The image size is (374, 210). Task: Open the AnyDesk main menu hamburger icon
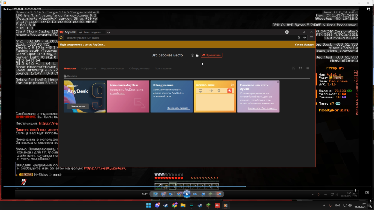(311, 38)
